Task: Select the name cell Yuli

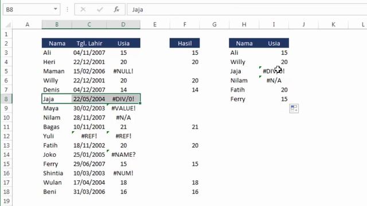Action: 57,136
